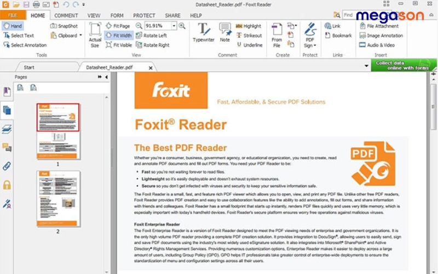Expand Pages panel with double-arrow button
This screenshot has width=438, height=274.
(x=100, y=77)
